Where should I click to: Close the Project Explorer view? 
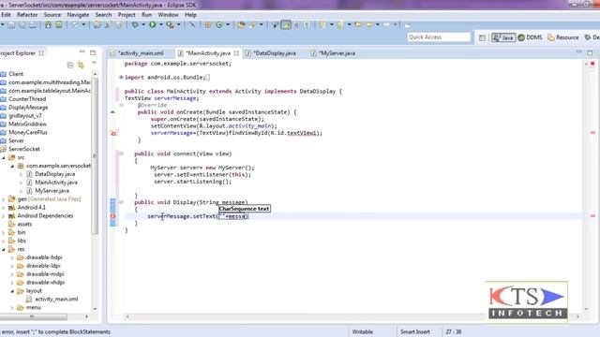click(41, 53)
